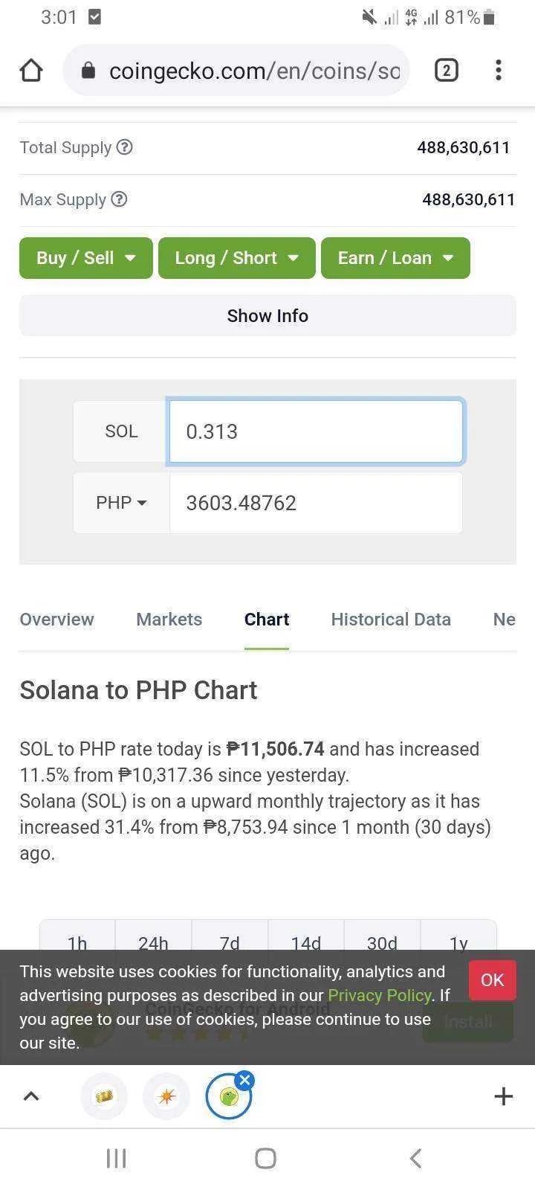The height and width of the screenshot is (1190, 535).
Task: Close the CoinGecko tab with X badge
Action: click(244, 1081)
